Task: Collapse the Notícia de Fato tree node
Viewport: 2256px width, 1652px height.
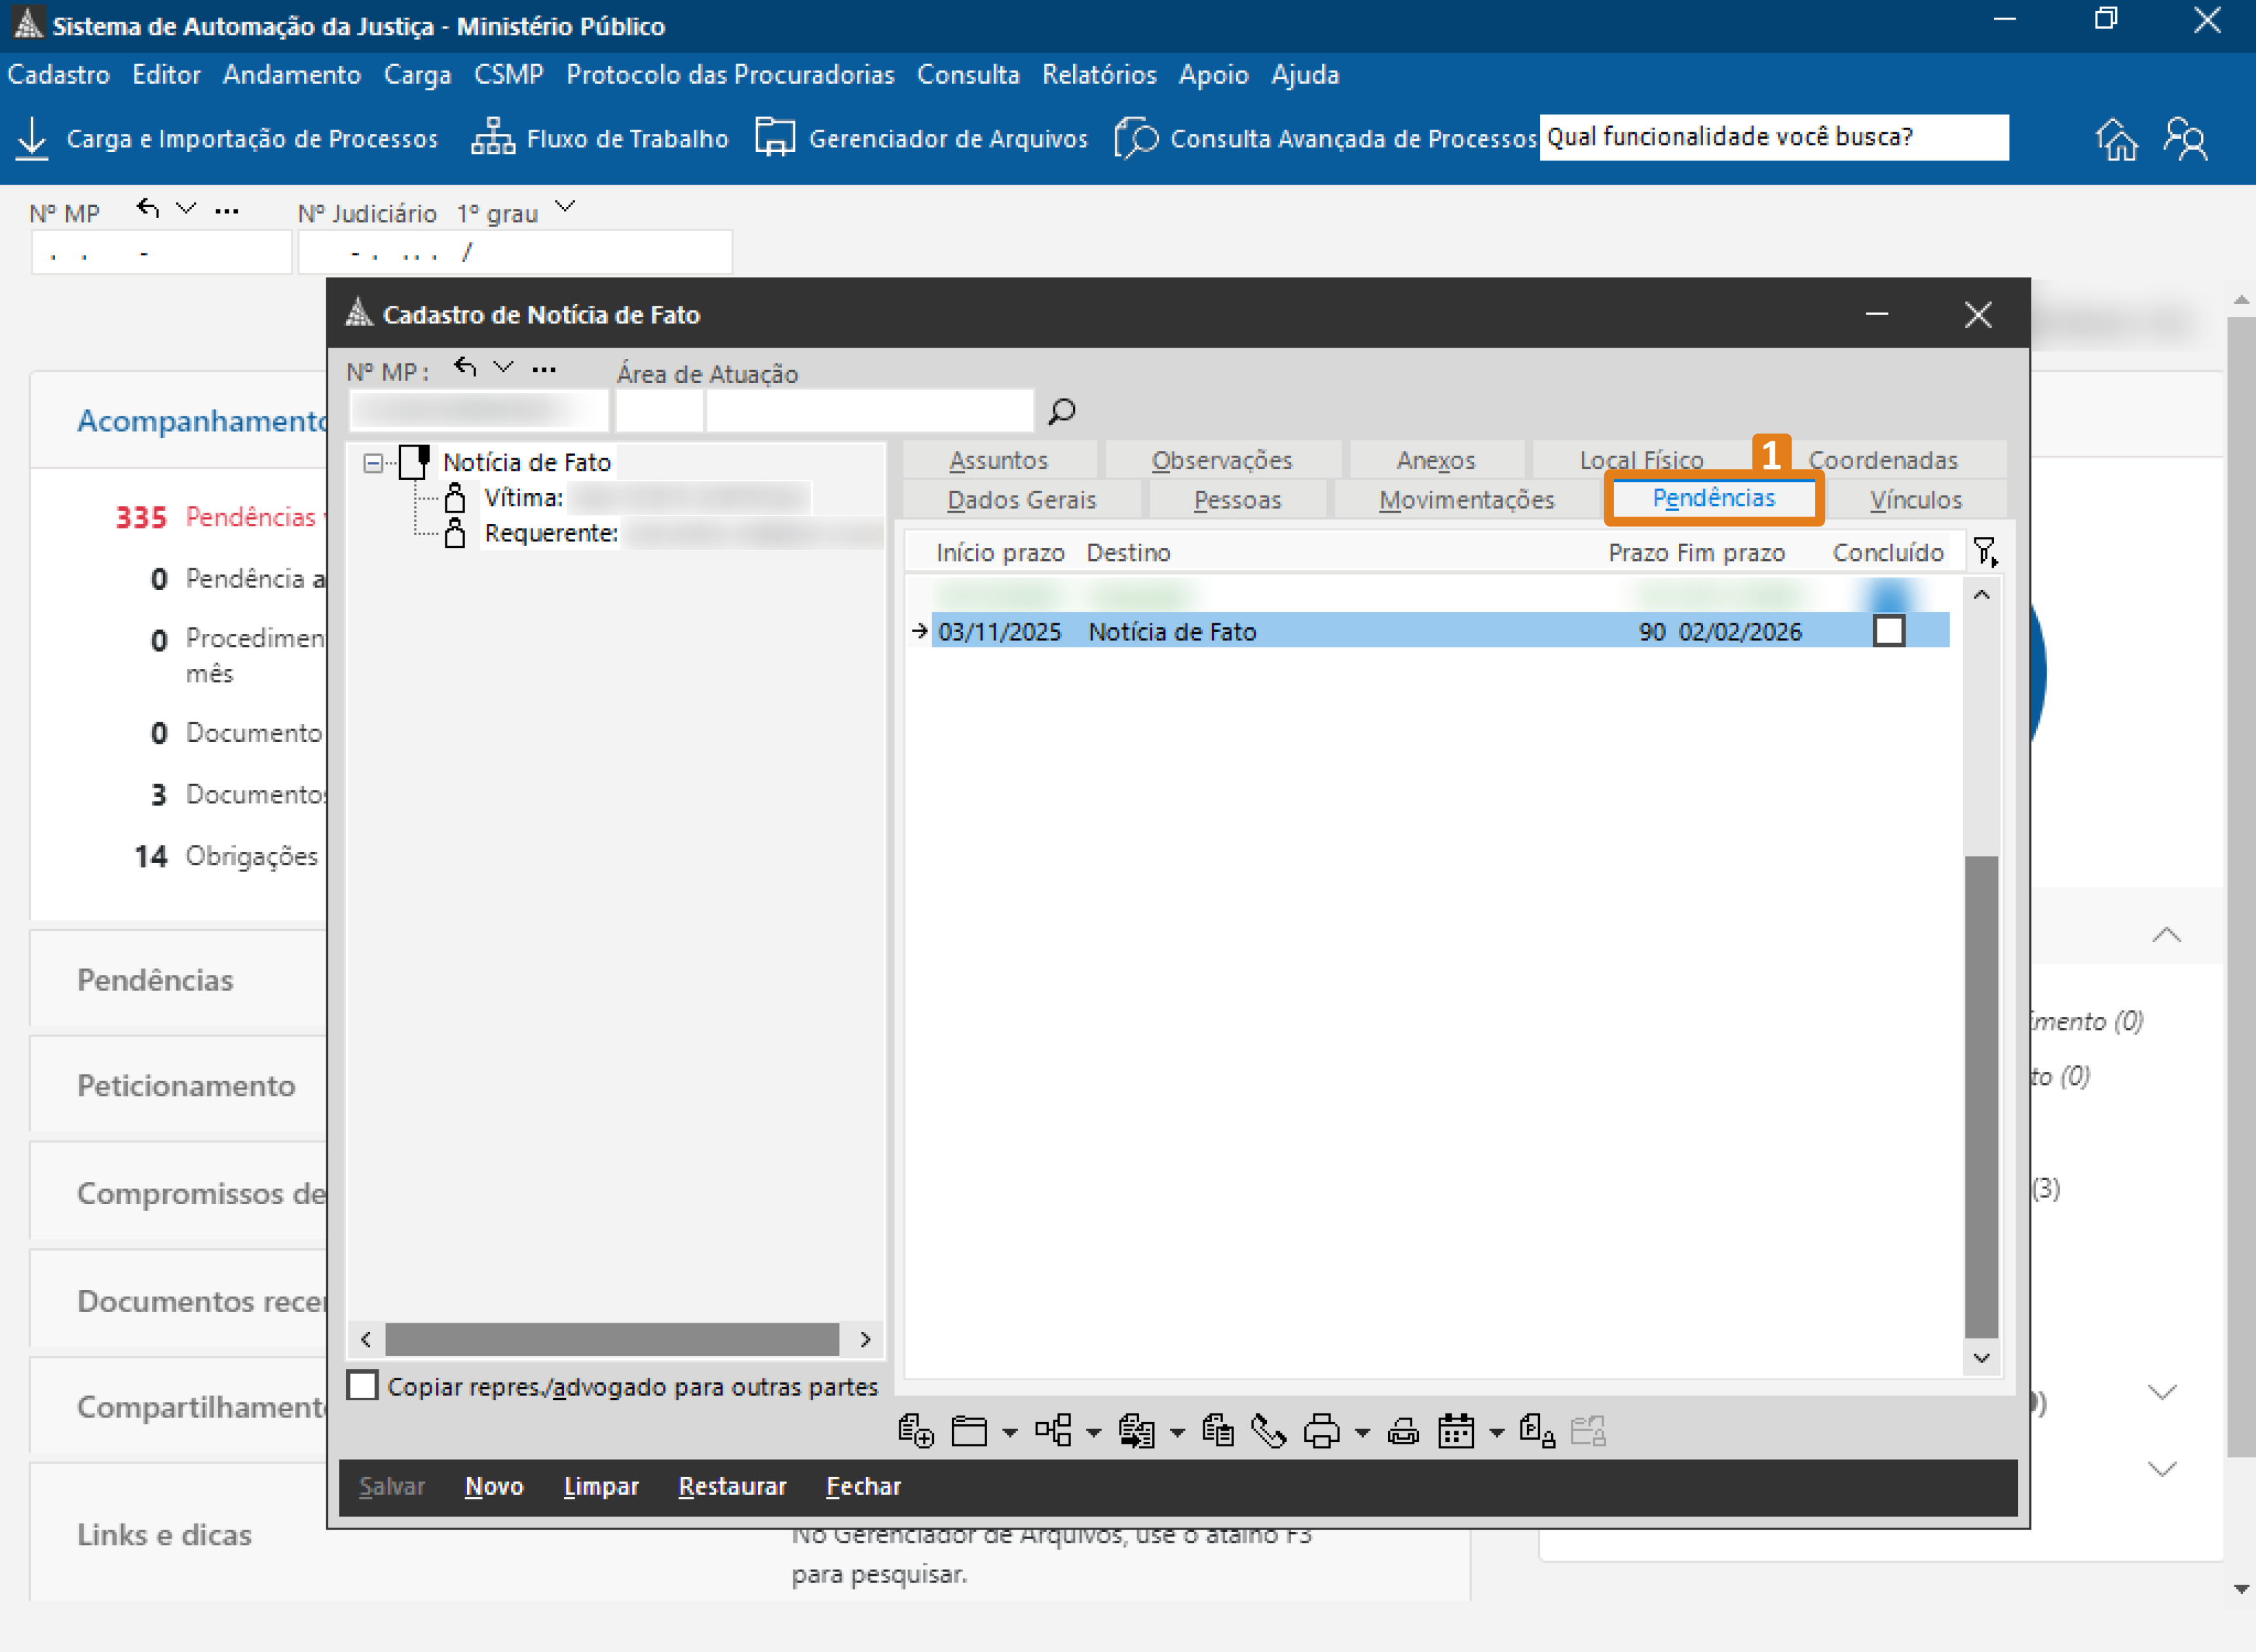Action: pyautogui.click(x=373, y=463)
